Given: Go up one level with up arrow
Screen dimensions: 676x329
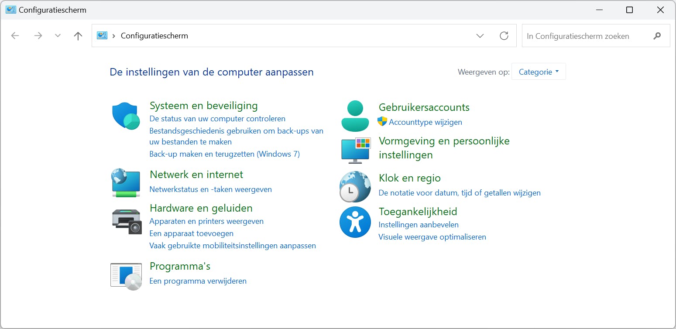Looking at the screenshot, I should 78,36.
